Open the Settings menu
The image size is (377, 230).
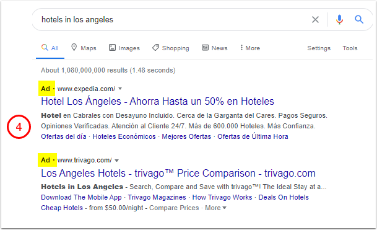(x=319, y=48)
